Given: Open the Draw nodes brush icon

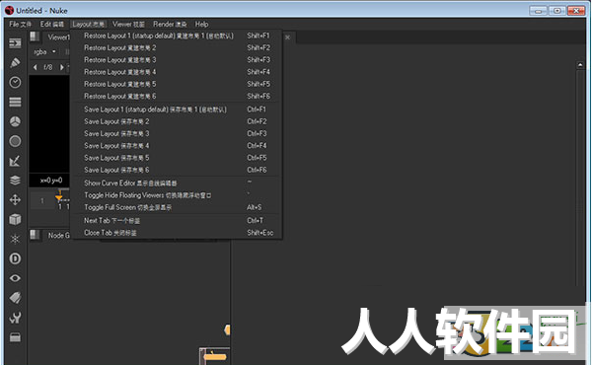Looking at the screenshot, I should (x=15, y=63).
